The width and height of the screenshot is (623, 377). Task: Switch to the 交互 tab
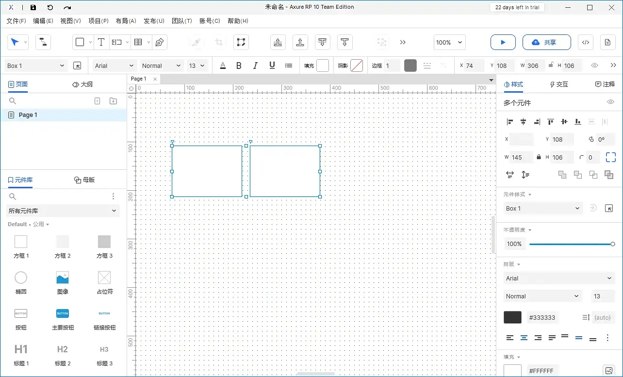tap(558, 84)
